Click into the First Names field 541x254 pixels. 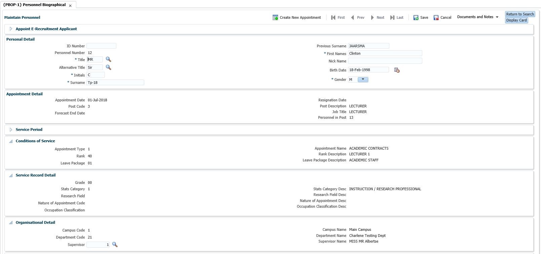tap(385, 53)
